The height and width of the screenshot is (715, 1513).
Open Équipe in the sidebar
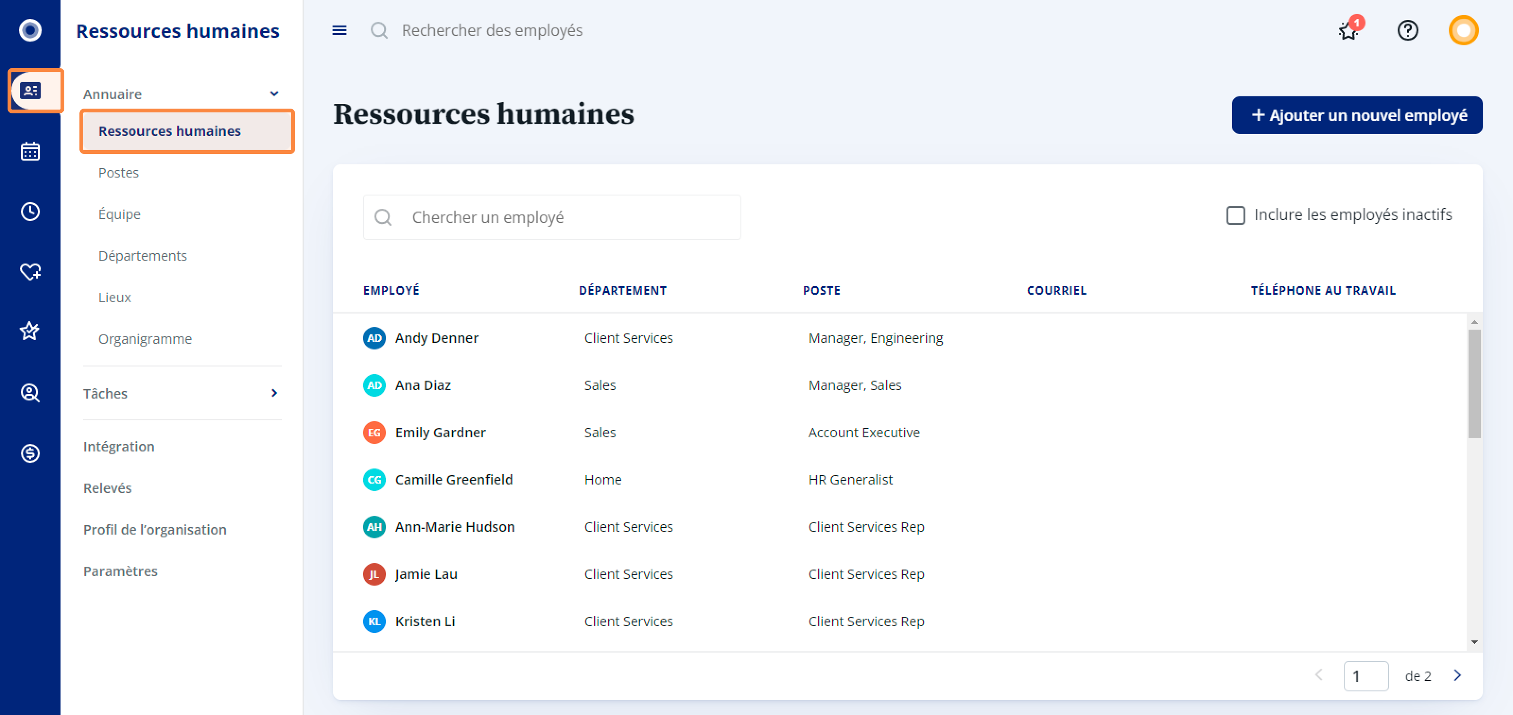119,214
